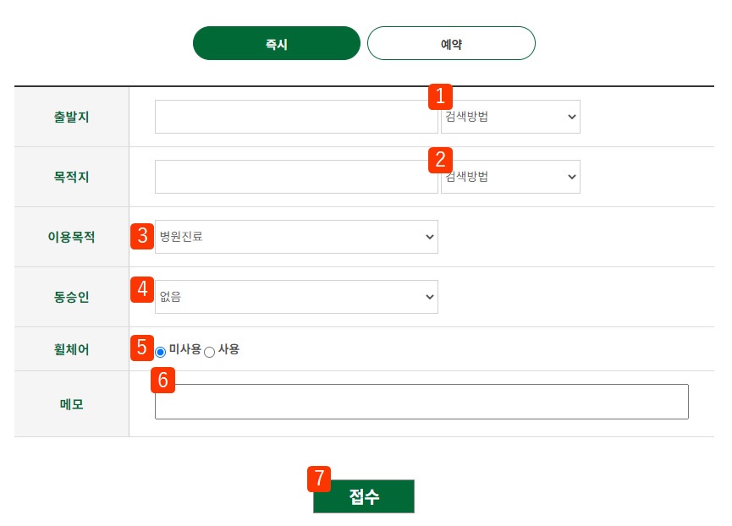Screen dimensions: 732x526
Task: Click the 출발지 text input field
Action: click(x=296, y=117)
